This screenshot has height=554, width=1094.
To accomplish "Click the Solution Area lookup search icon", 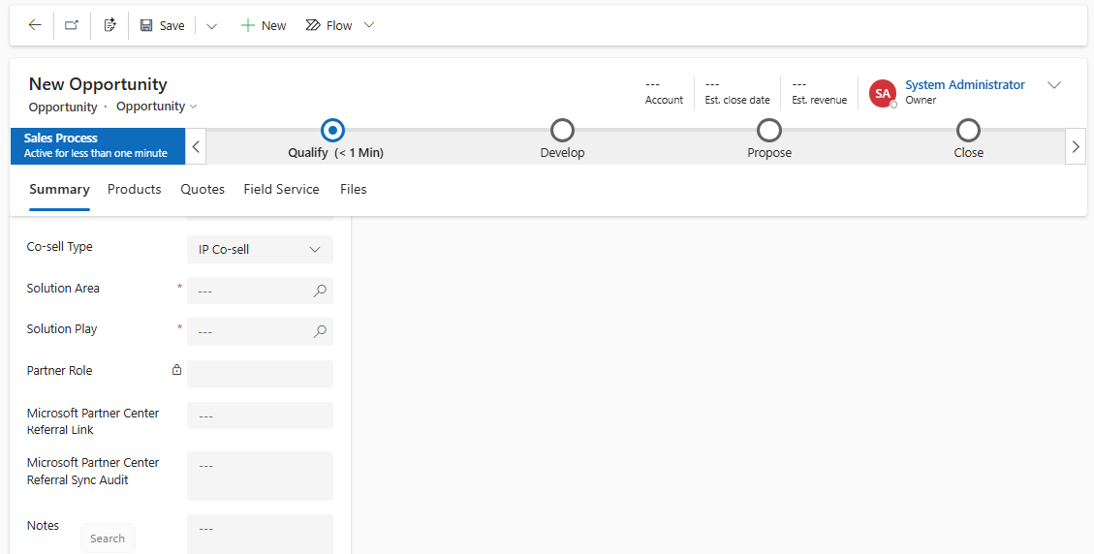I will (x=320, y=291).
